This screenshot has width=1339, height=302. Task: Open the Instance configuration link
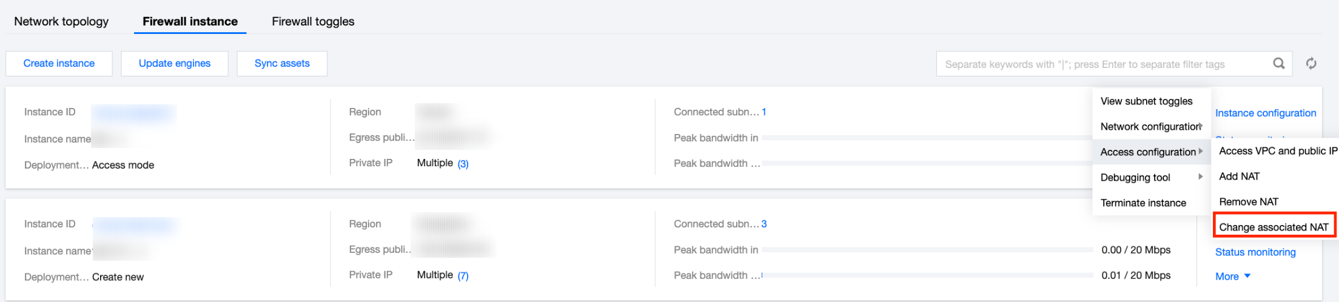click(1266, 113)
